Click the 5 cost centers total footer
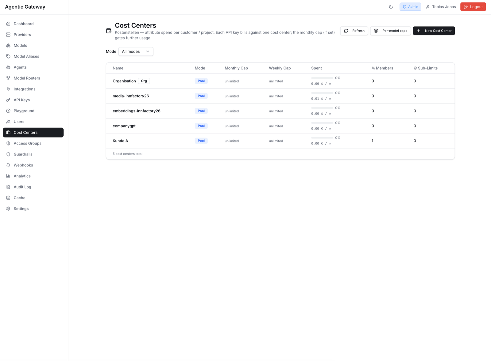This screenshot has height=361, width=491. (x=127, y=154)
